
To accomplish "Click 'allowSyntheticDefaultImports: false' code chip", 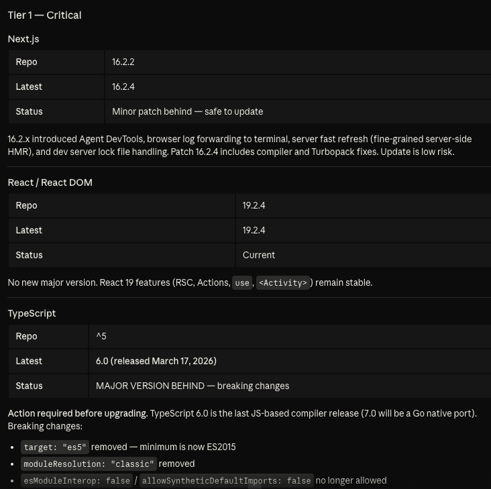I will [227, 481].
